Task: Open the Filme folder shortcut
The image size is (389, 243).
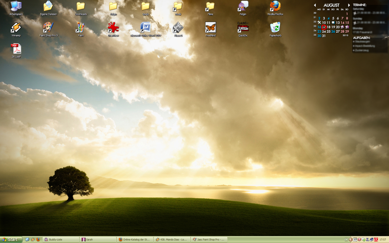Action: coord(210,8)
